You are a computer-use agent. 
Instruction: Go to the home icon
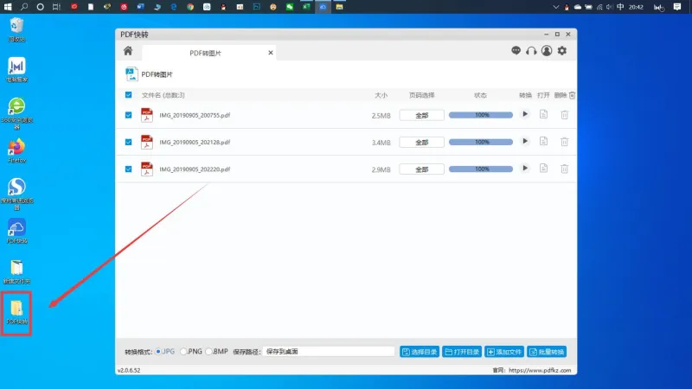[128, 51]
